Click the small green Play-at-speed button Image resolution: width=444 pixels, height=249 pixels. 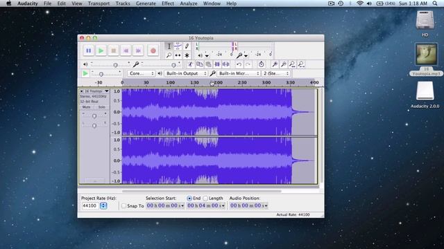pos(85,73)
